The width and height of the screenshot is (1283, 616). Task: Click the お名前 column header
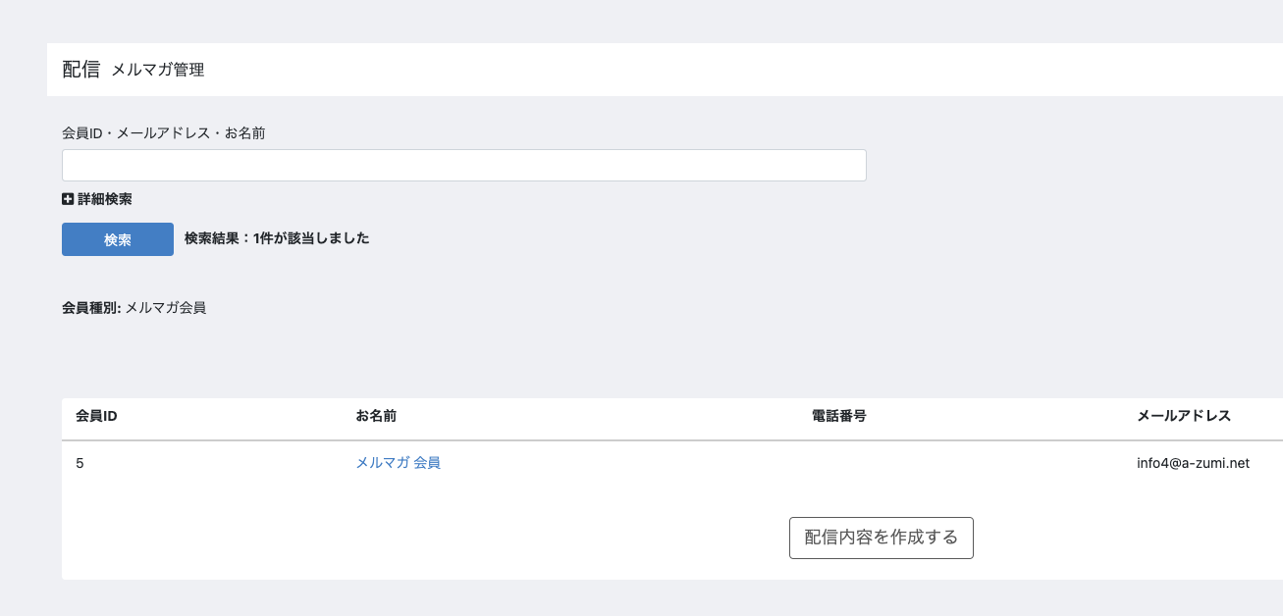[x=376, y=416]
